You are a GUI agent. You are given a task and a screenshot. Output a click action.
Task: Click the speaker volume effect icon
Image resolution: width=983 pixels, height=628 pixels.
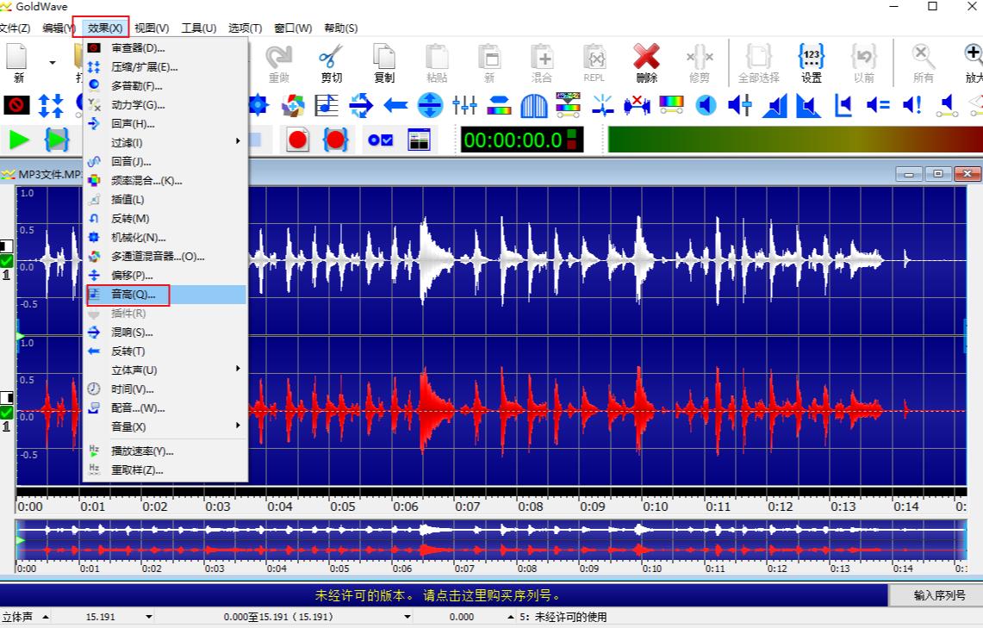[x=706, y=106]
